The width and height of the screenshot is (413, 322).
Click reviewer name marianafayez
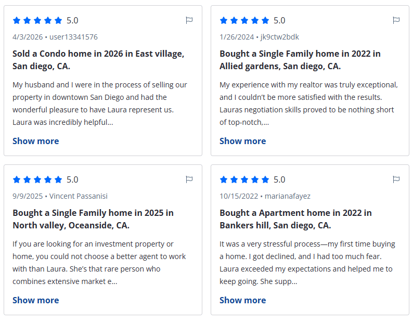288,196
